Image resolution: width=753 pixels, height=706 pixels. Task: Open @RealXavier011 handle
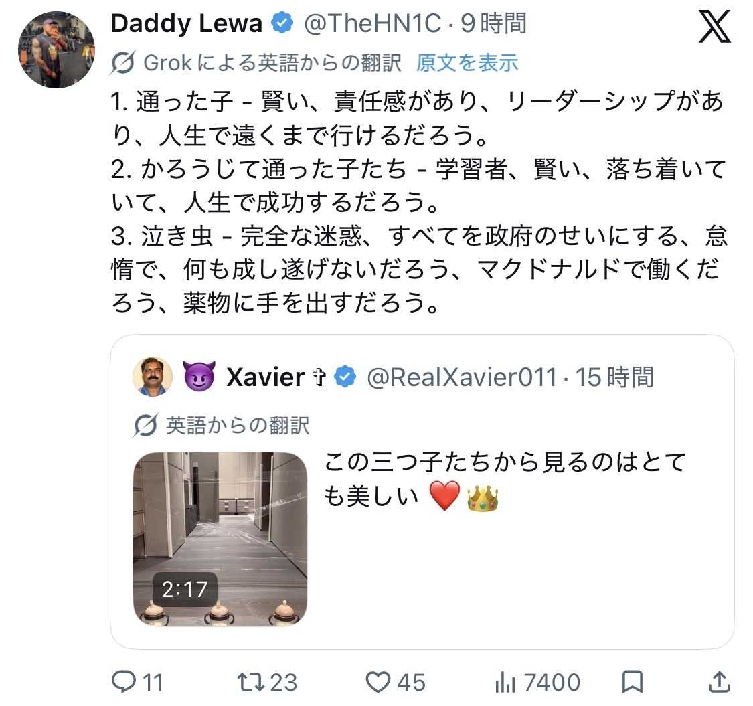(461, 377)
